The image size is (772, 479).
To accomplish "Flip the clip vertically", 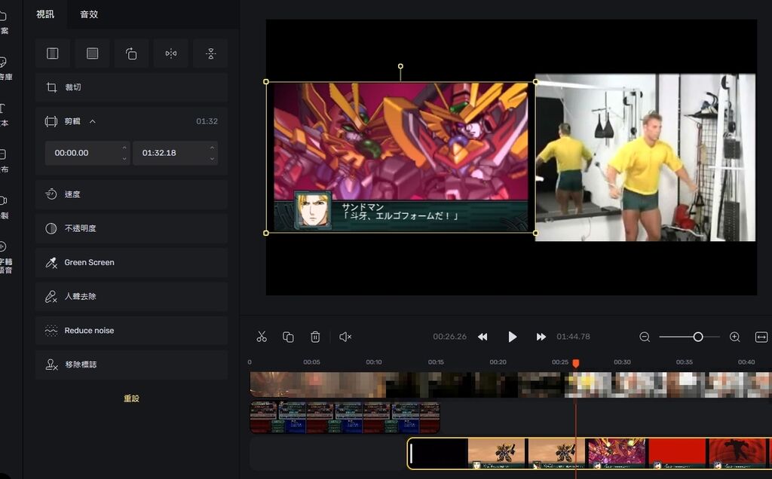I will (211, 53).
